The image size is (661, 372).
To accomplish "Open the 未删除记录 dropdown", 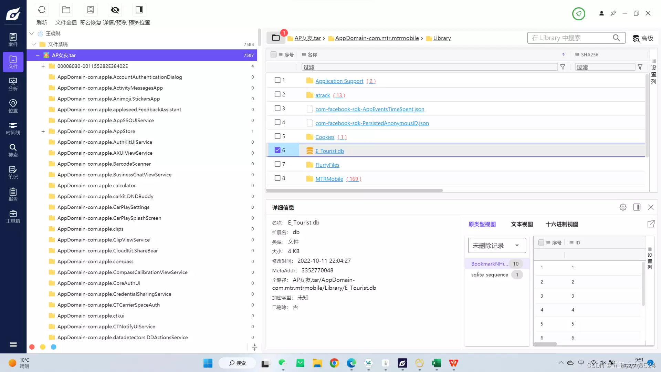I will 497,246.
